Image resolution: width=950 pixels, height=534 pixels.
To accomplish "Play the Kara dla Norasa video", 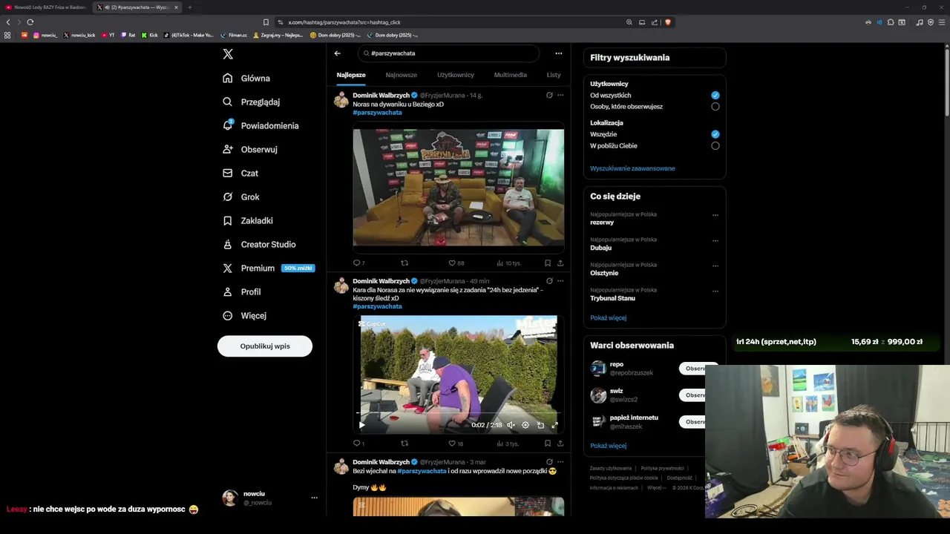I will (x=361, y=425).
